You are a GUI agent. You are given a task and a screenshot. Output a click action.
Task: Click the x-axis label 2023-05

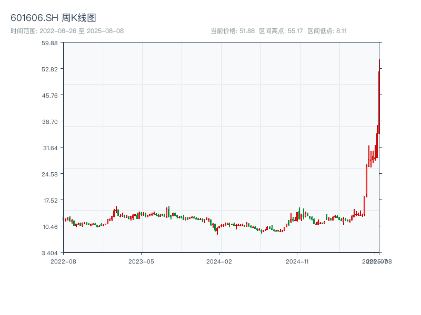141,261
